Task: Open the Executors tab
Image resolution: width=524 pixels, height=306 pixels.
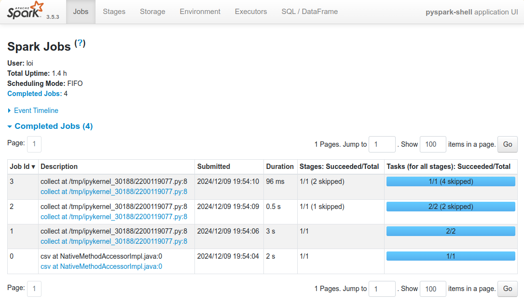Action: click(x=251, y=12)
